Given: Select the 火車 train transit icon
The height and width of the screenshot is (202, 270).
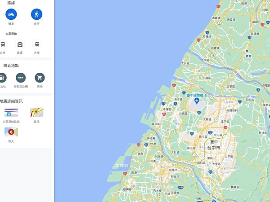Looking at the screenshot, I should [x=37, y=44].
